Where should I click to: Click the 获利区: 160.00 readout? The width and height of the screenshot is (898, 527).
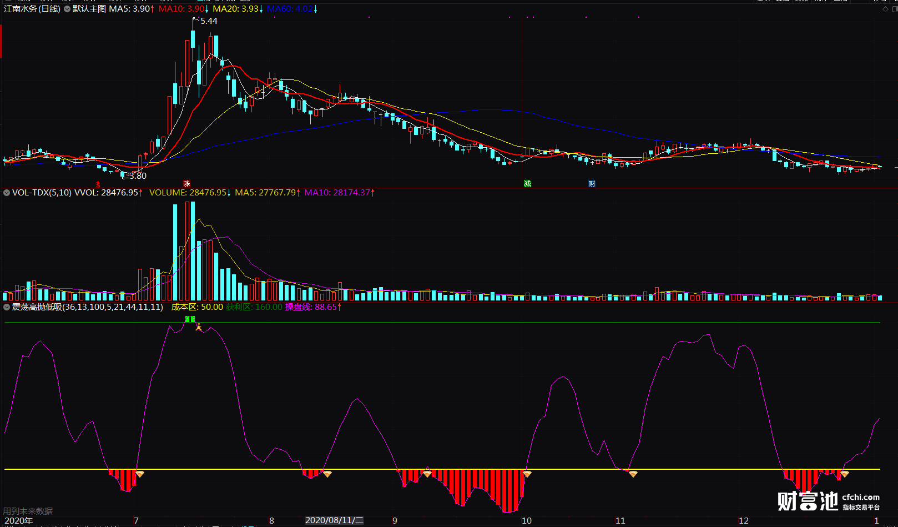(x=254, y=307)
